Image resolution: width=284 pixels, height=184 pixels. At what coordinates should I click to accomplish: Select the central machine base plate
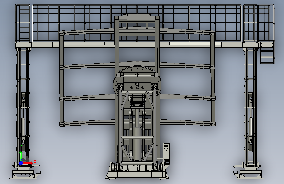pos(137,175)
